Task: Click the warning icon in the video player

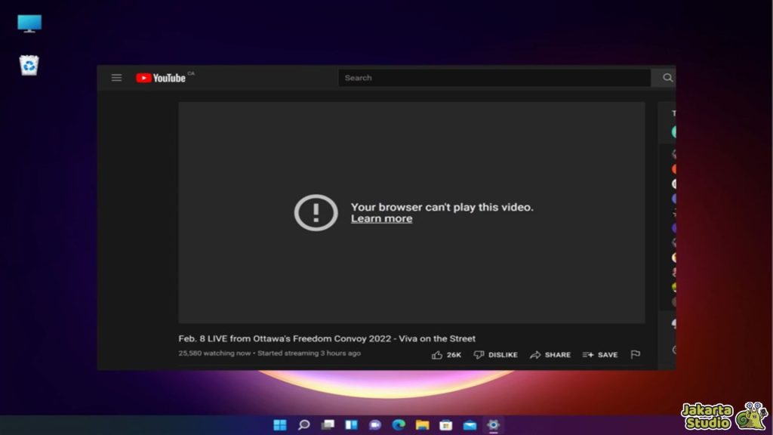Action: (x=316, y=212)
